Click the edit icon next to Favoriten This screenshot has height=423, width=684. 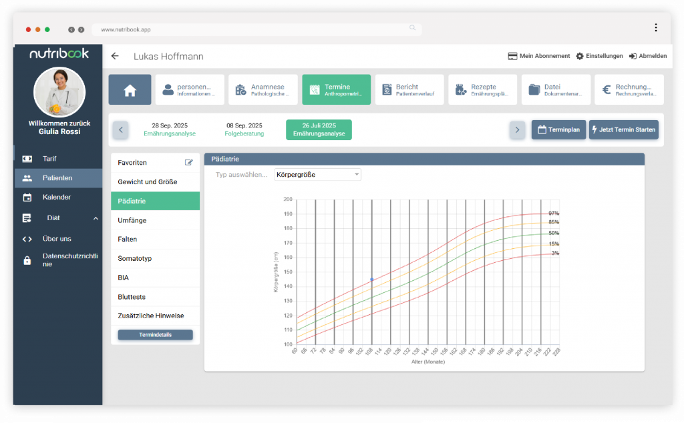(x=189, y=163)
